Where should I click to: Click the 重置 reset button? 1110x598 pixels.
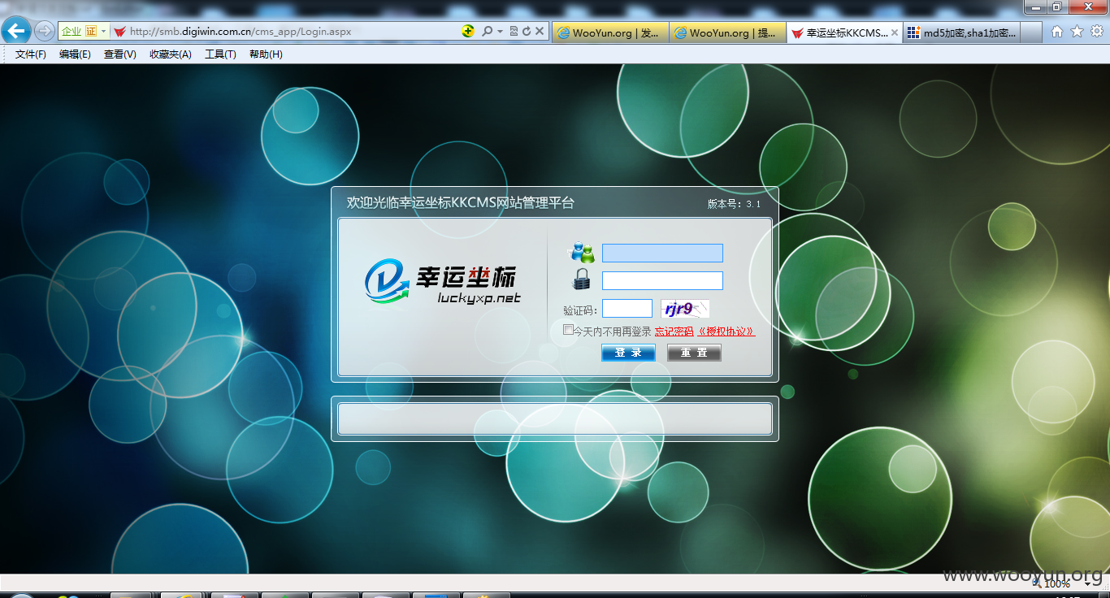click(x=694, y=353)
